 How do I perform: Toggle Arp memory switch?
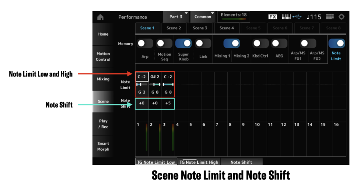145,43
